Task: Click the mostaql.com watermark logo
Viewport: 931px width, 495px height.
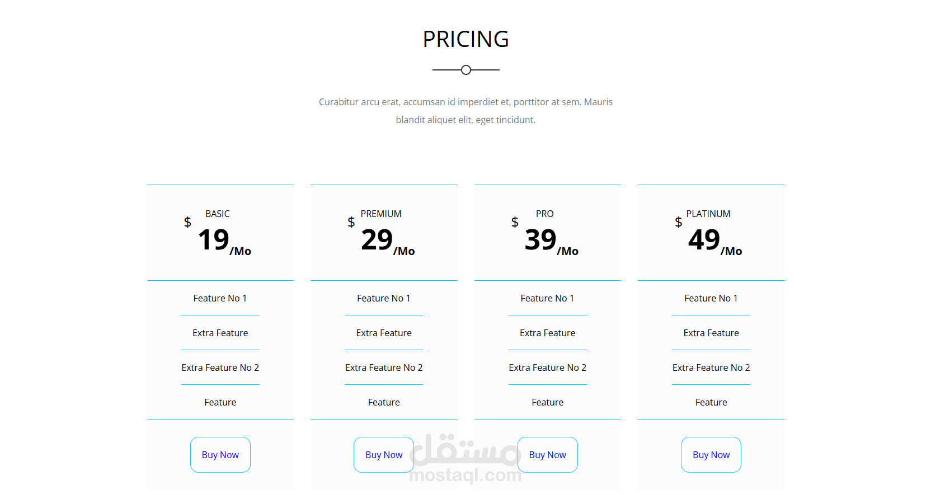Action: click(x=465, y=460)
